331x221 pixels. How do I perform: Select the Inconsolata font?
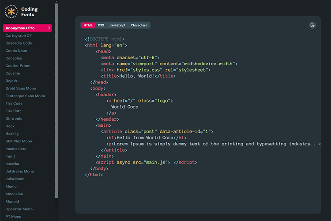[x=16, y=149]
